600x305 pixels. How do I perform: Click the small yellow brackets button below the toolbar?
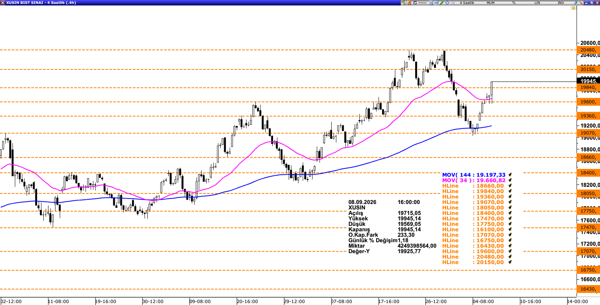click(573, 8)
